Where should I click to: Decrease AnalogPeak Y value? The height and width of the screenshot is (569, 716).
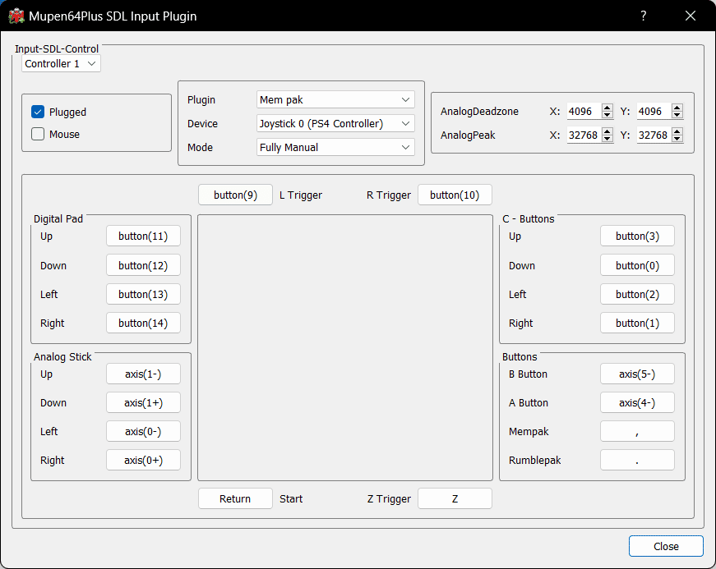677,139
